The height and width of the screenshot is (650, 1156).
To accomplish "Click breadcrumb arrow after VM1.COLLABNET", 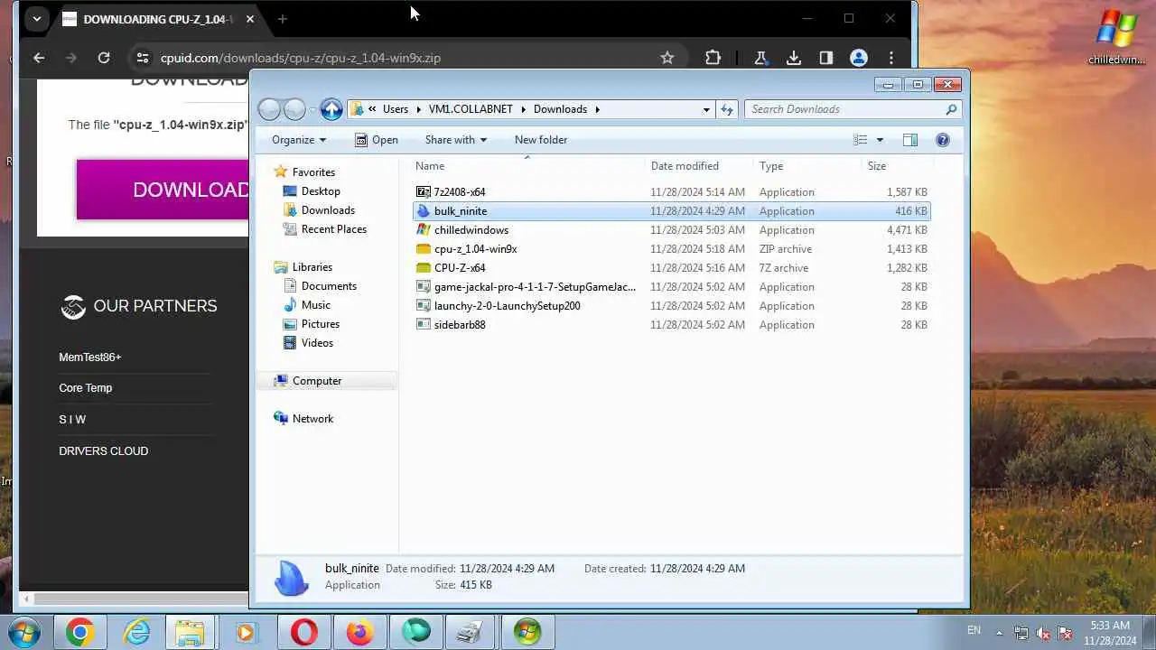I will [x=524, y=109].
